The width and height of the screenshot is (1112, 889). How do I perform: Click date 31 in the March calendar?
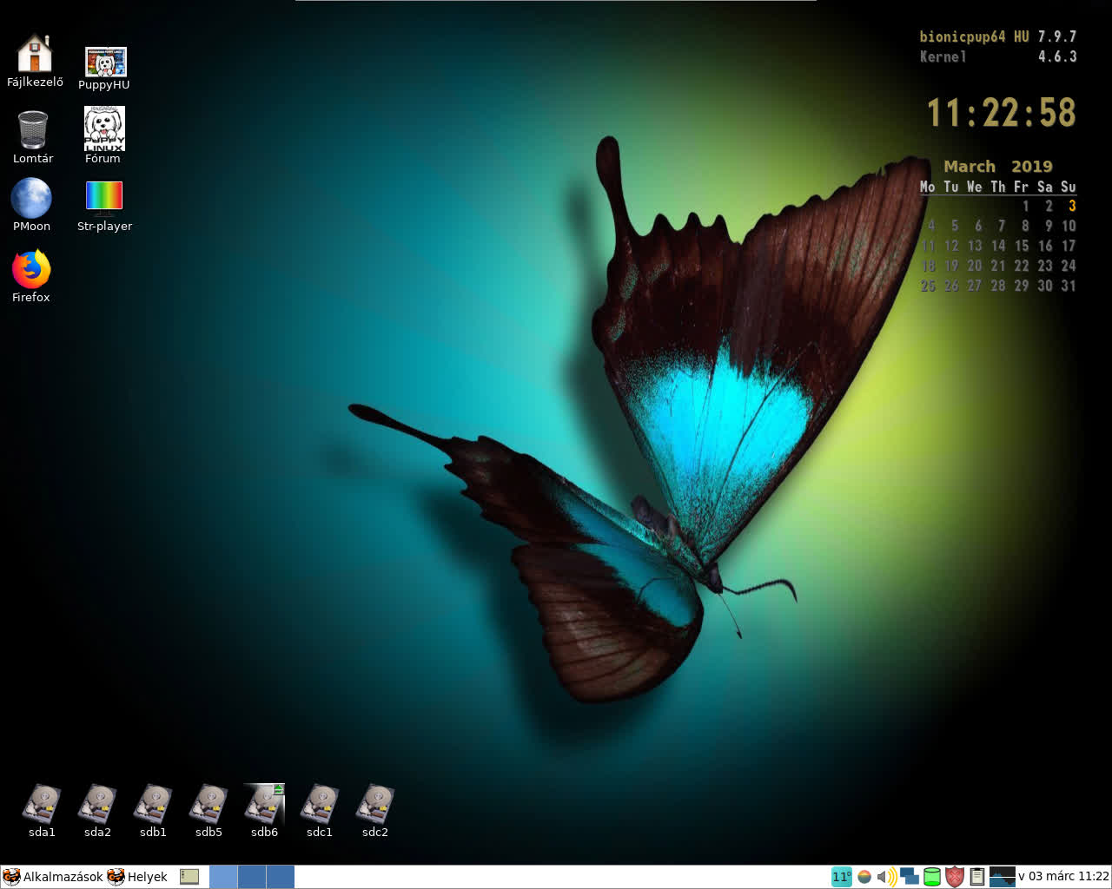pyautogui.click(x=1069, y=286)
